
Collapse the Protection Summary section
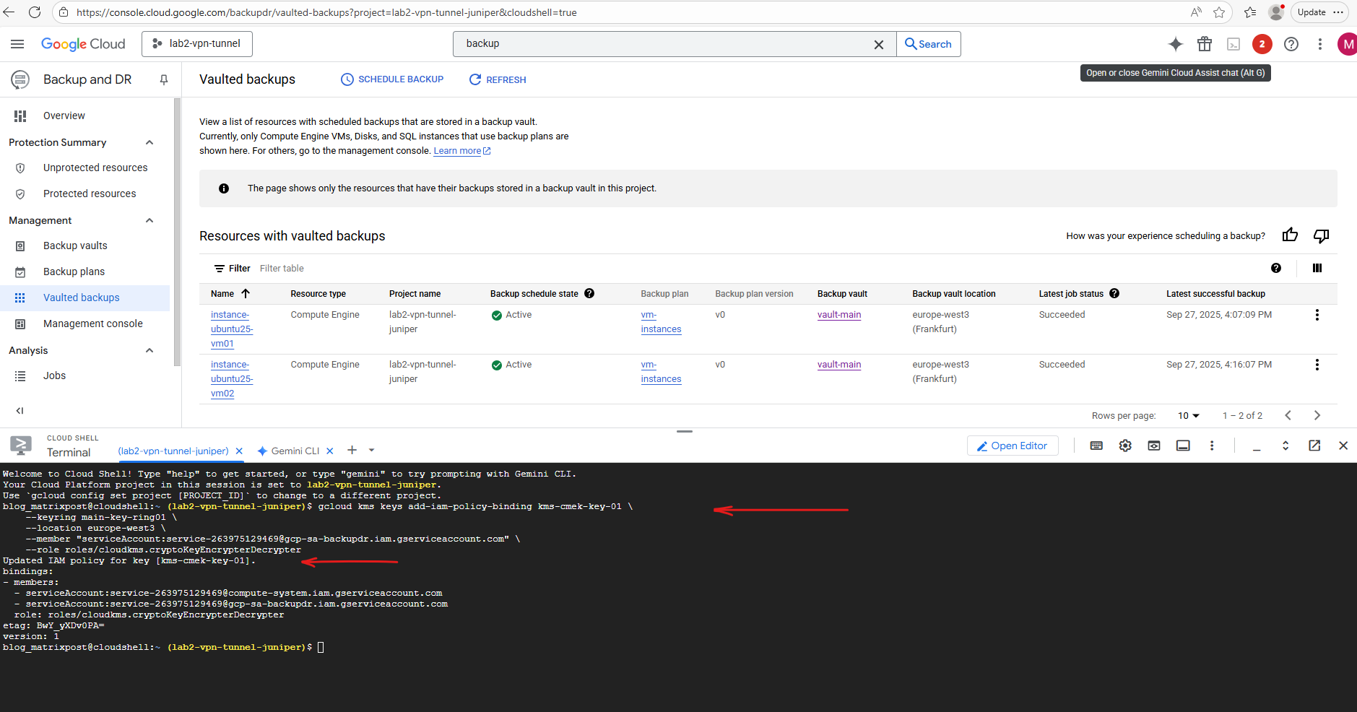click(x=149, y=142)
